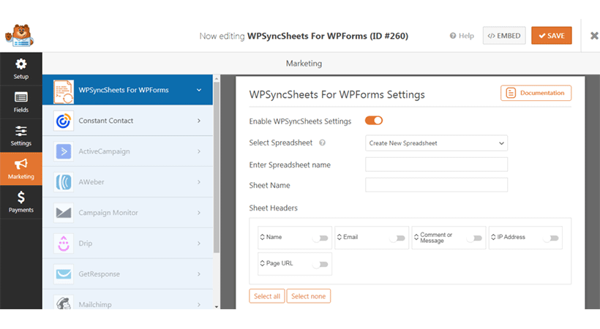
Task: Click the EMBED button
Action: tap(504, 36)
